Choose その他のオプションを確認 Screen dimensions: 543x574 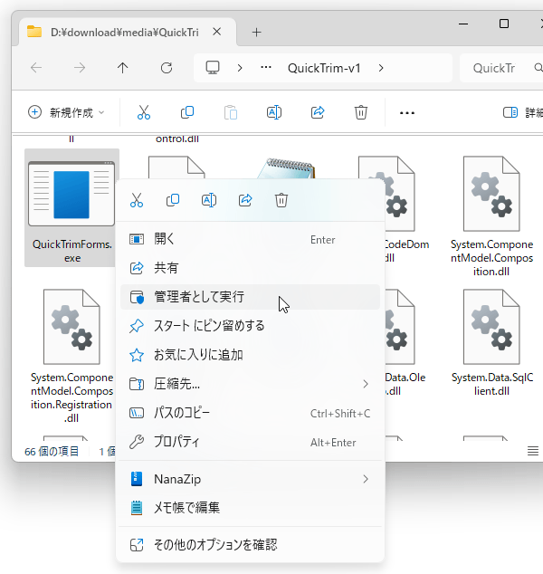click(251, 545)
